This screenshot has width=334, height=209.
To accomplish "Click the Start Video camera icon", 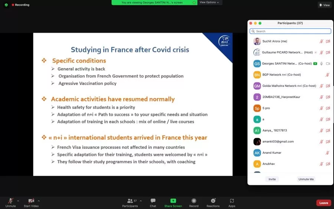I will [31, 201].
